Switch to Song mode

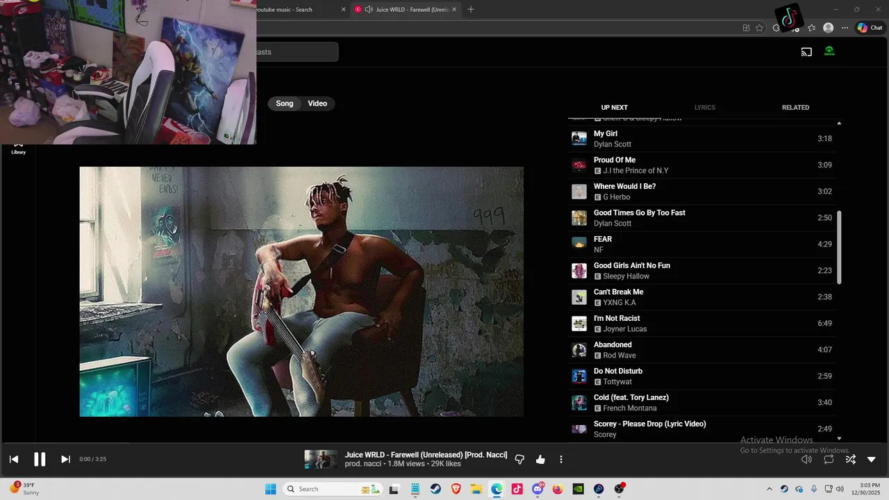(x=285, y=103)
